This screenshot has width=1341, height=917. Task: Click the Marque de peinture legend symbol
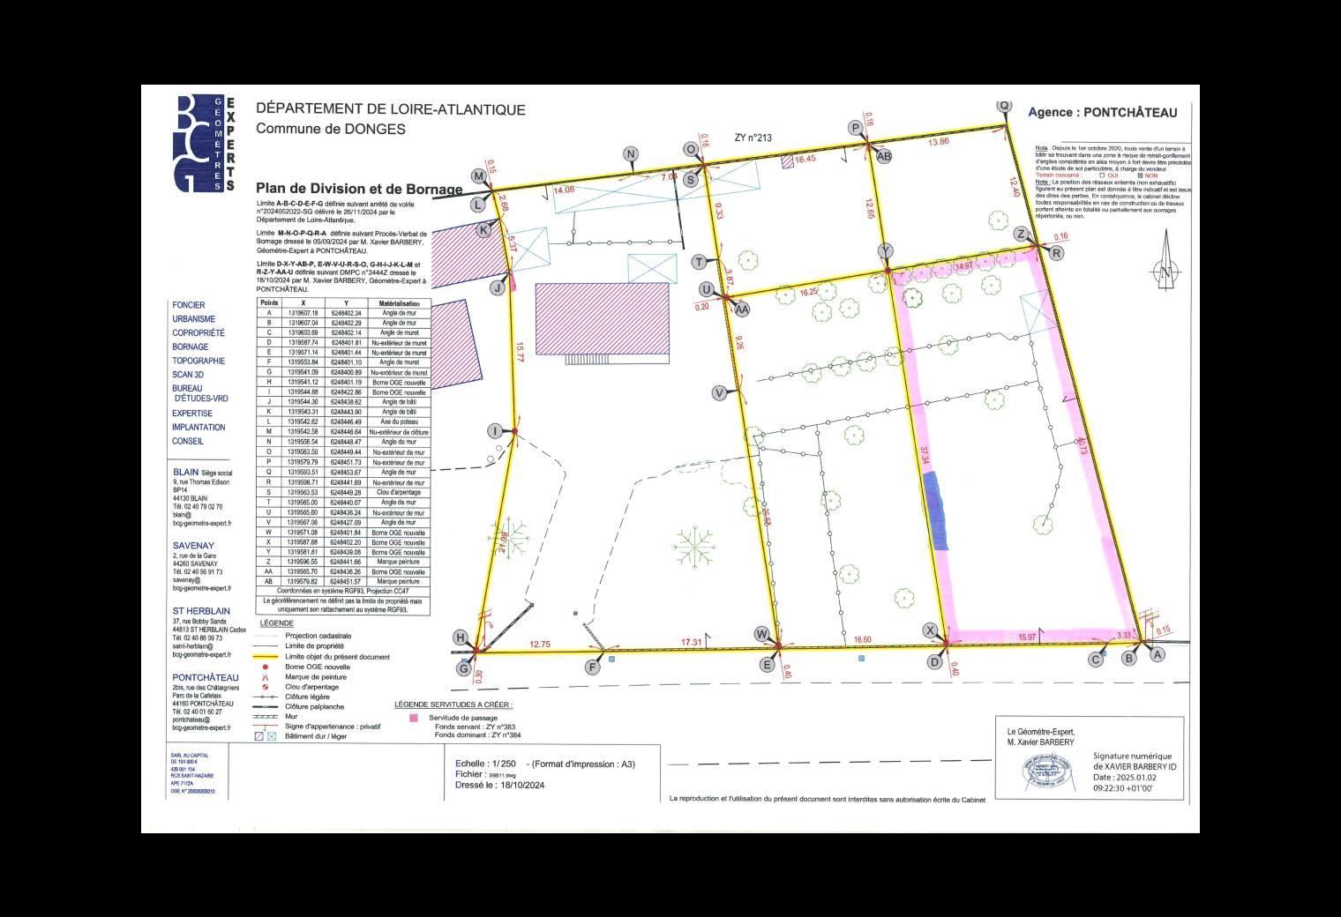pos(265,677)
